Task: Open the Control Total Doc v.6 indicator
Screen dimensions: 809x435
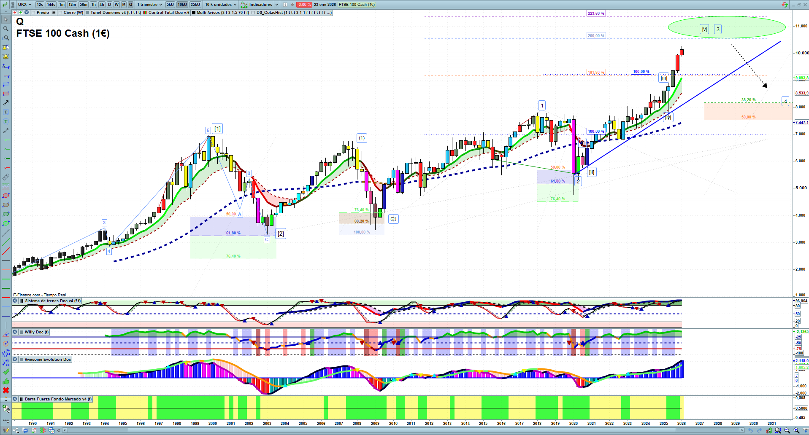Action: click(169, 13)
